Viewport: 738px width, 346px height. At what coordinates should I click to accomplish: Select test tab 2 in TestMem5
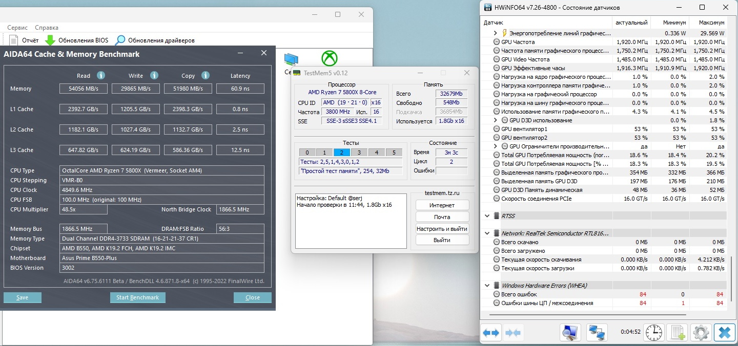click(x=341, y=153)
